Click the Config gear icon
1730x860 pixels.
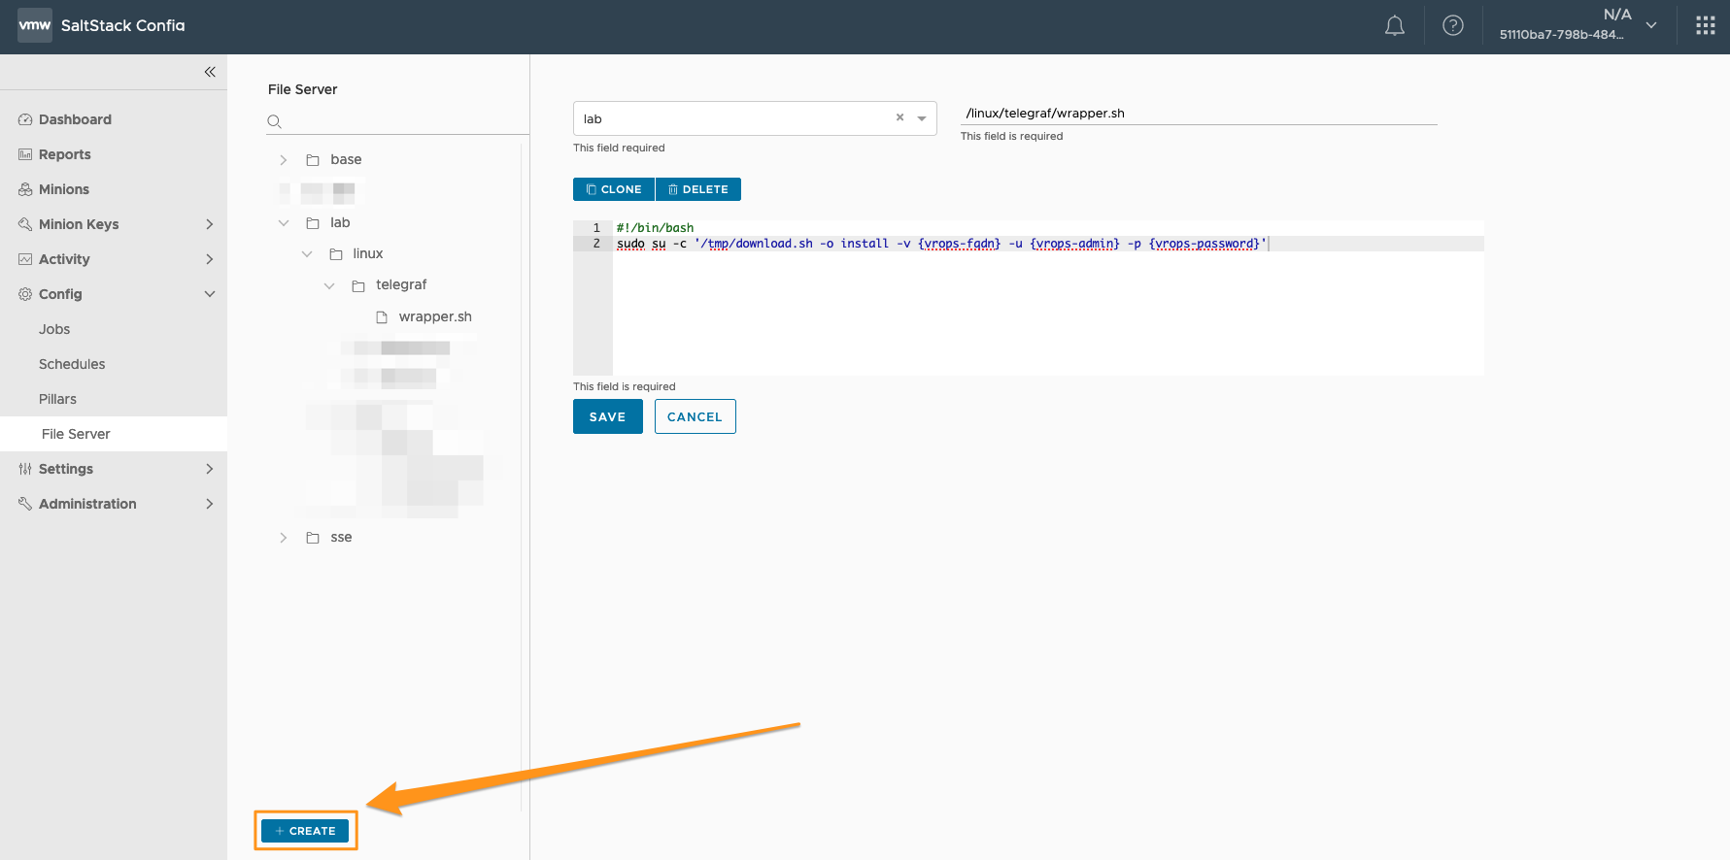(x=25, y=294)
